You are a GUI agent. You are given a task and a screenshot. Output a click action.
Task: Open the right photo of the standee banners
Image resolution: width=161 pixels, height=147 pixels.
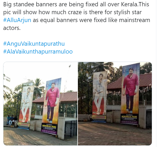(115, 104)
